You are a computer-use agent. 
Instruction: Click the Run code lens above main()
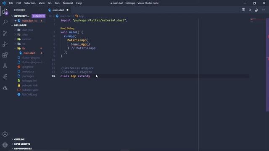coord(63,28)
